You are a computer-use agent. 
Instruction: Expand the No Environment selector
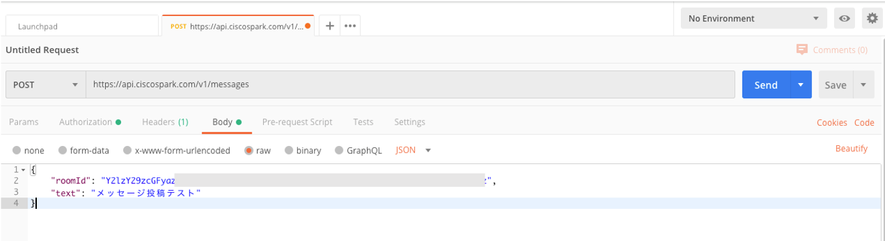tap(753, 19)
